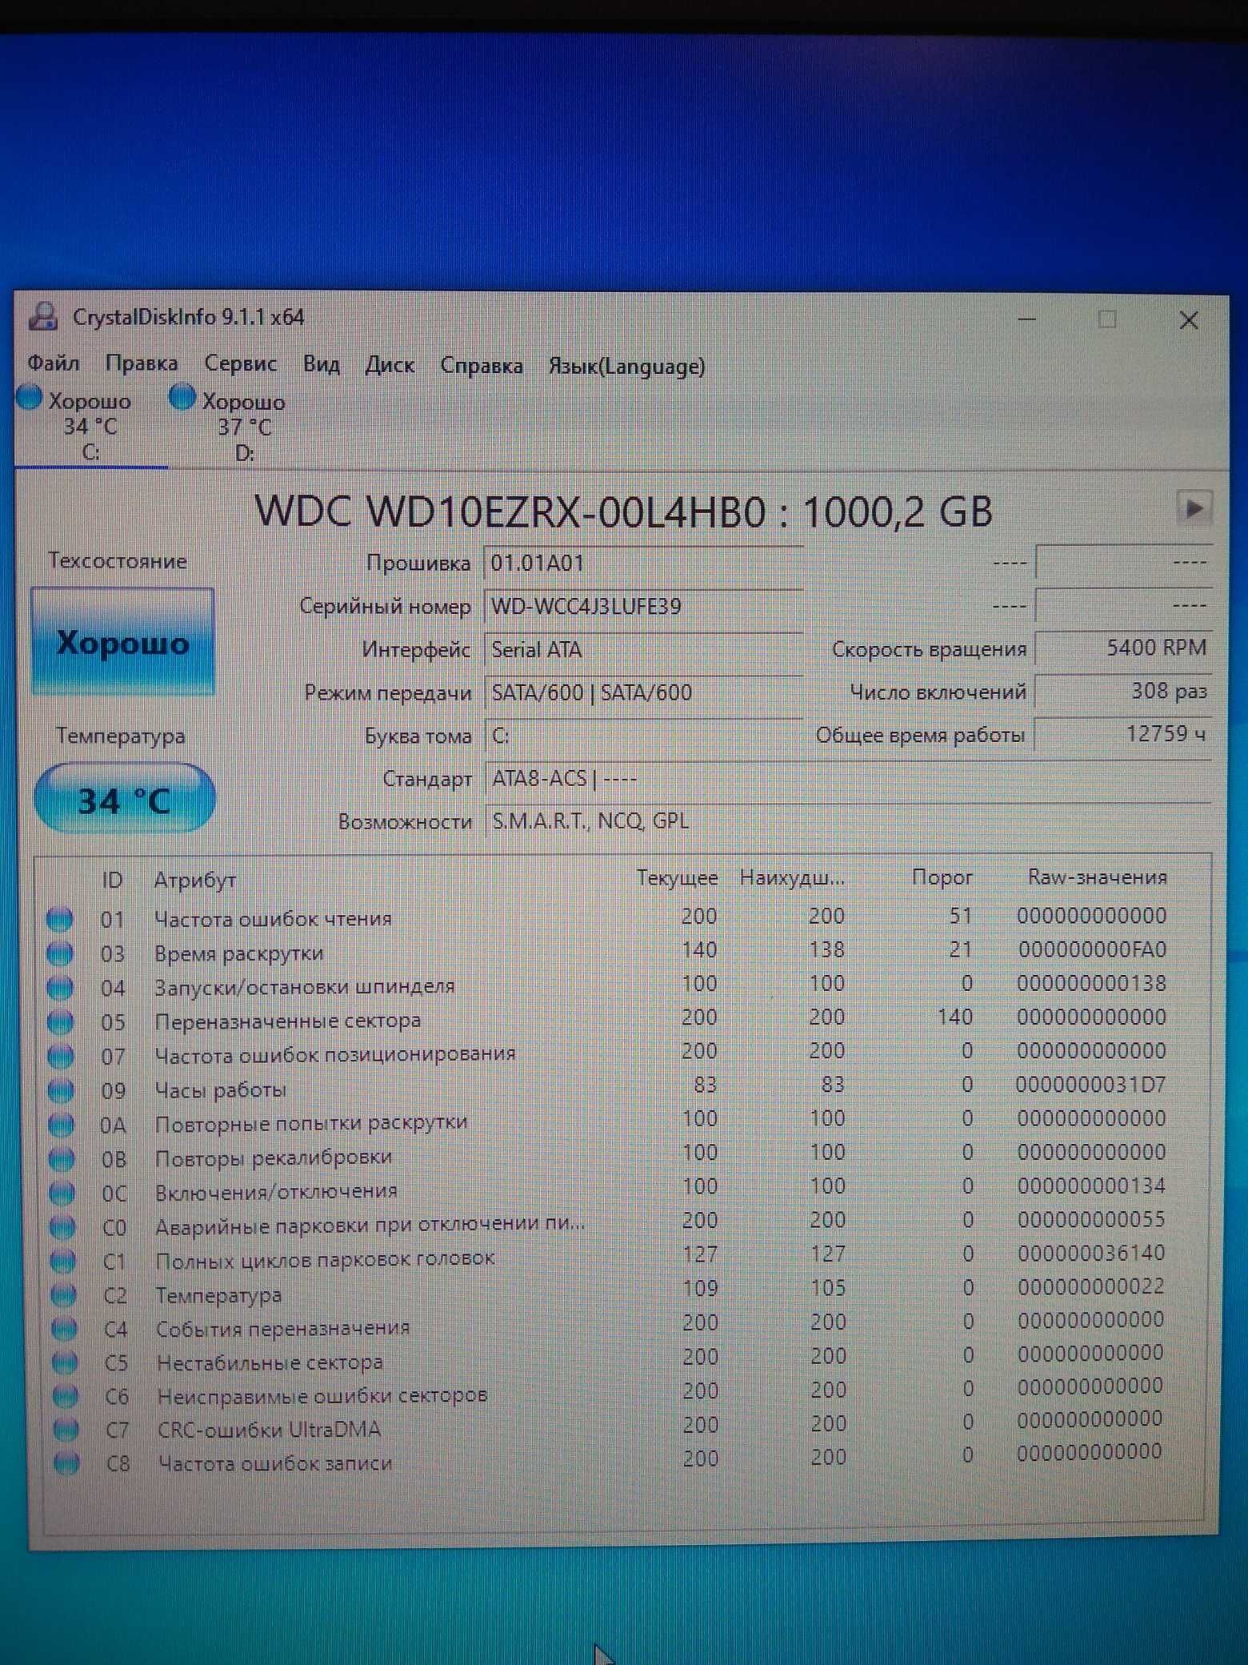The image size is (1248, 1665).
Task: Click the next disk arrow button
Action: tap(1194, 508)
